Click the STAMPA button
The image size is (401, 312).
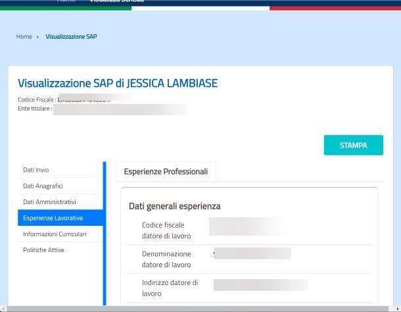point(354,145)
